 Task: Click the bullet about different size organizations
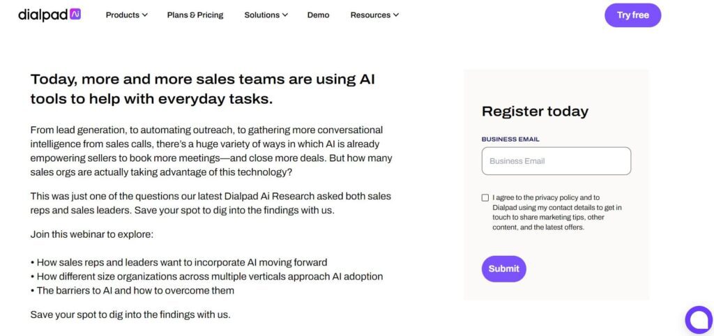206,276
